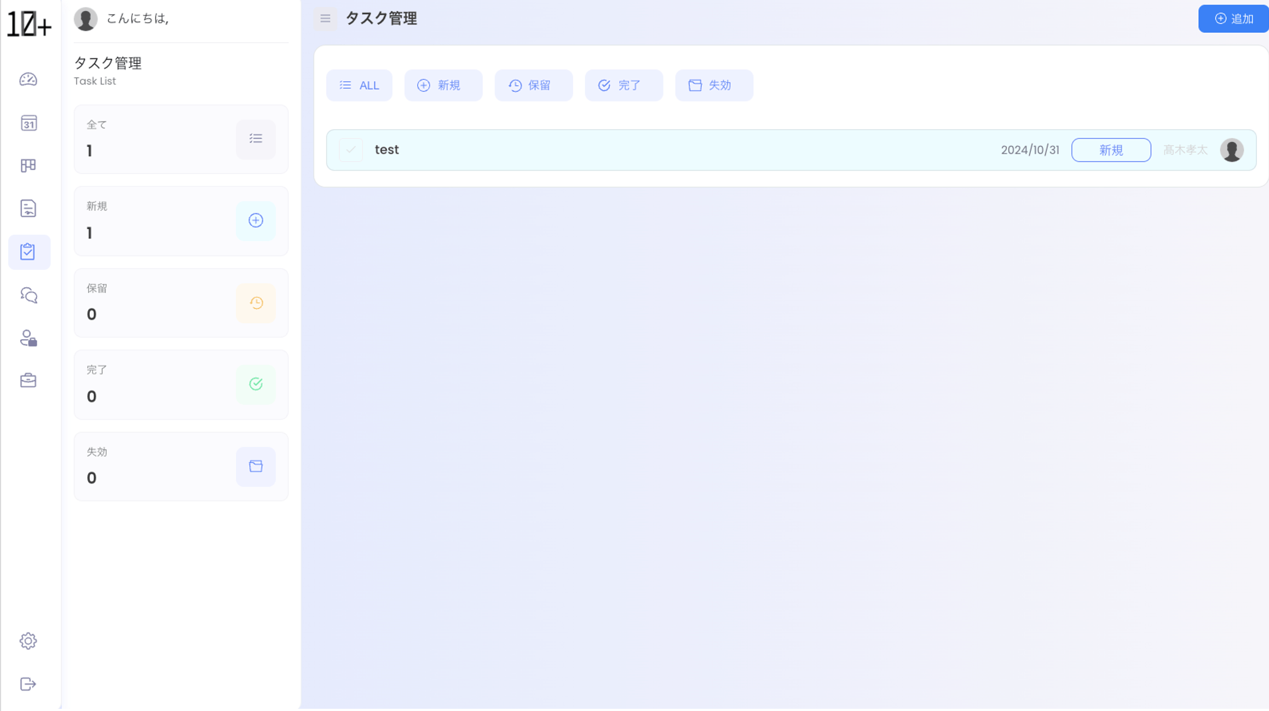Open the dashboard gauge icon in sidebar
This screenshot has width=1269, height=711.
[28, 80]
